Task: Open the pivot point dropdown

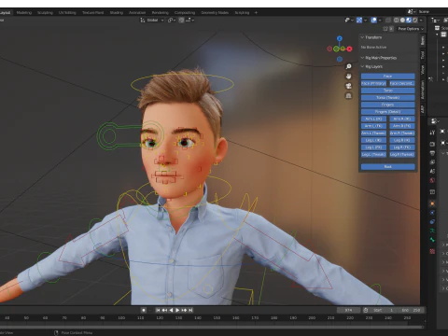Action: 172,21
